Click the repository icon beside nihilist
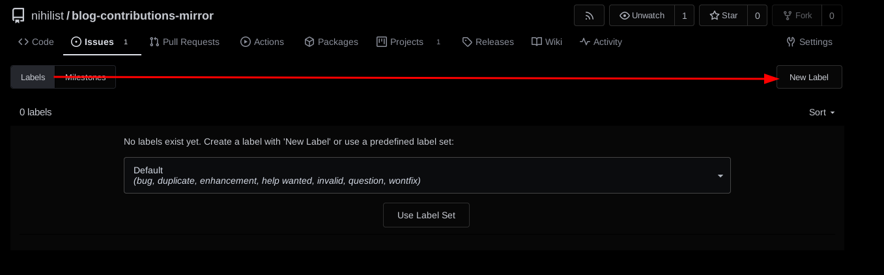884x275 pixels. click(x=18, y=16)
